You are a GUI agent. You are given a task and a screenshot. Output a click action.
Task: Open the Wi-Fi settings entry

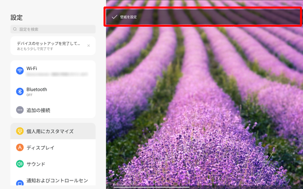[53, 71]
